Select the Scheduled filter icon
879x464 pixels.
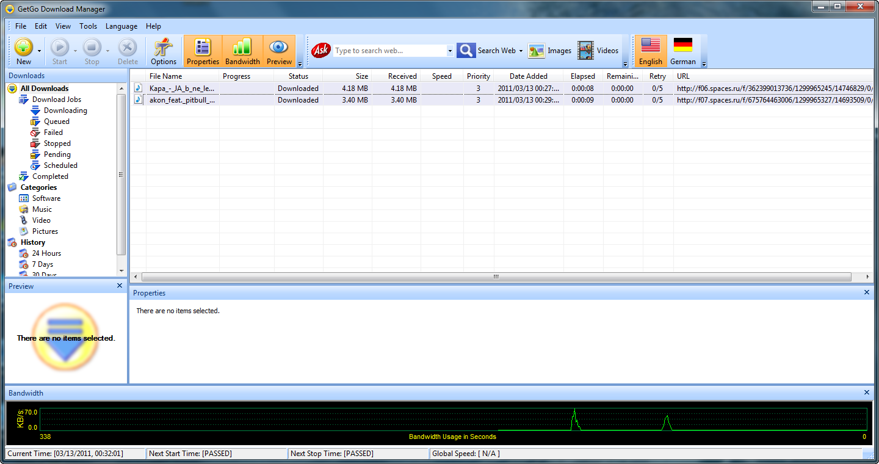35,165
